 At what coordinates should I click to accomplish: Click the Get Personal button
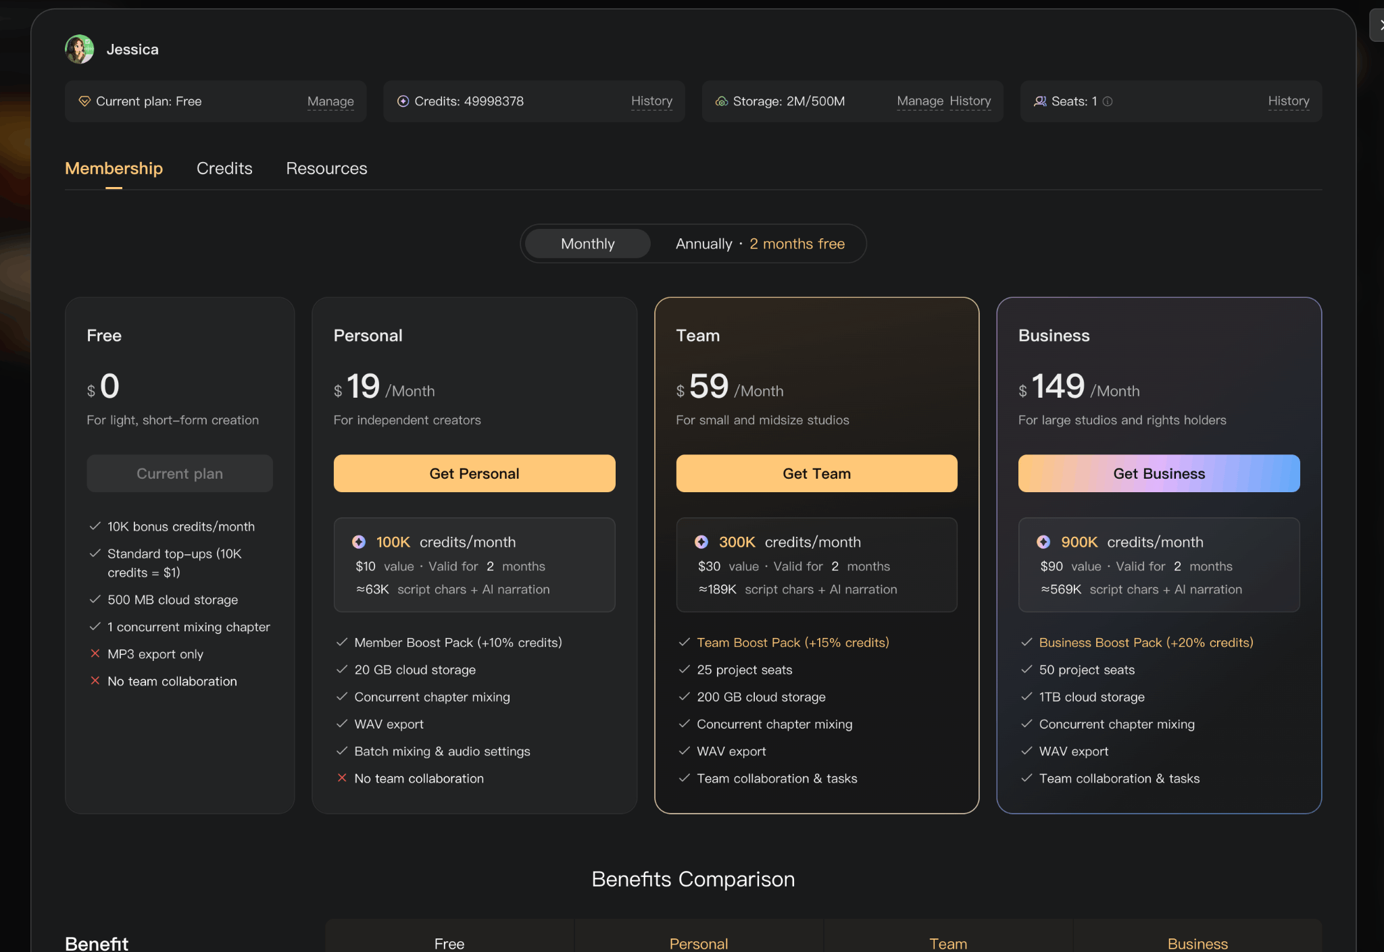click(474, 473)
